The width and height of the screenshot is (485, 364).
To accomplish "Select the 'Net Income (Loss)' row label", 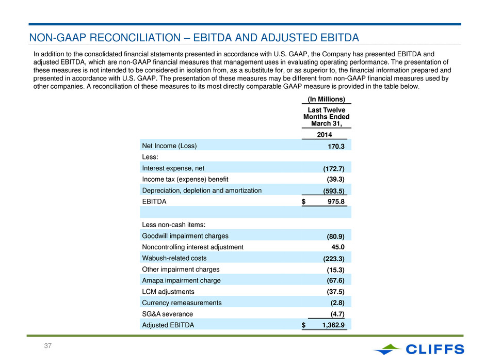I will [x=169, y=146].
